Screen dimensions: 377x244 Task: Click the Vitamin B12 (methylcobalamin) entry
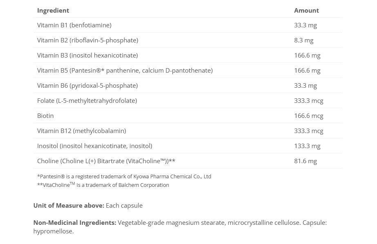[81, 131]
